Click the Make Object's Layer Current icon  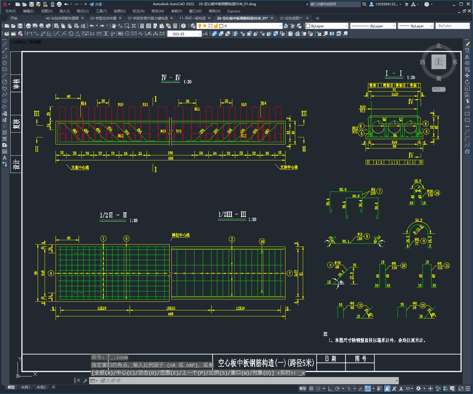click(286, 26)
